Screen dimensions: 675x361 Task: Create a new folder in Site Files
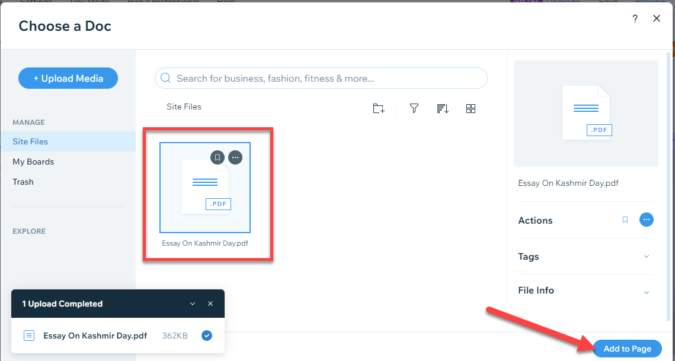379,108
